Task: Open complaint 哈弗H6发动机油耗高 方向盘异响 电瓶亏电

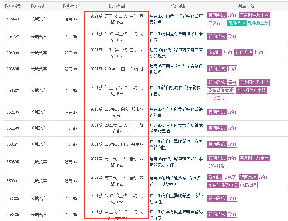Action: pyautogui.click(x=175, y=181)
